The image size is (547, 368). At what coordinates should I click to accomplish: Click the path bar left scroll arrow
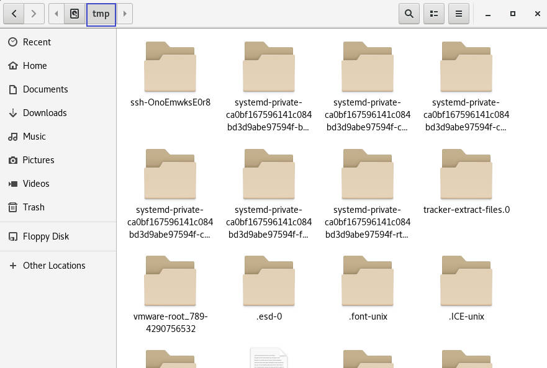point(56,14)
